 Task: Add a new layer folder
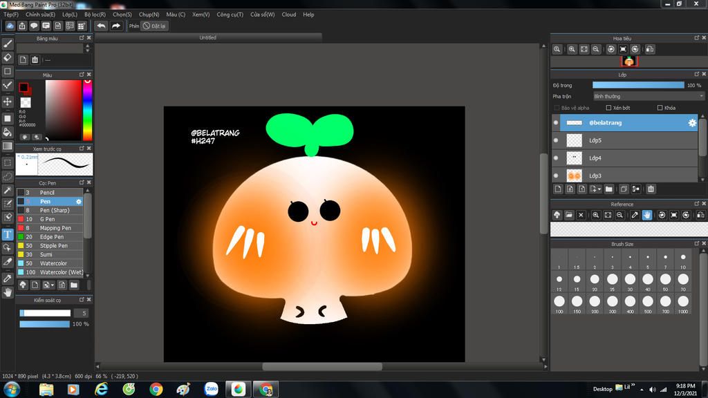click(x=608, y=189)
